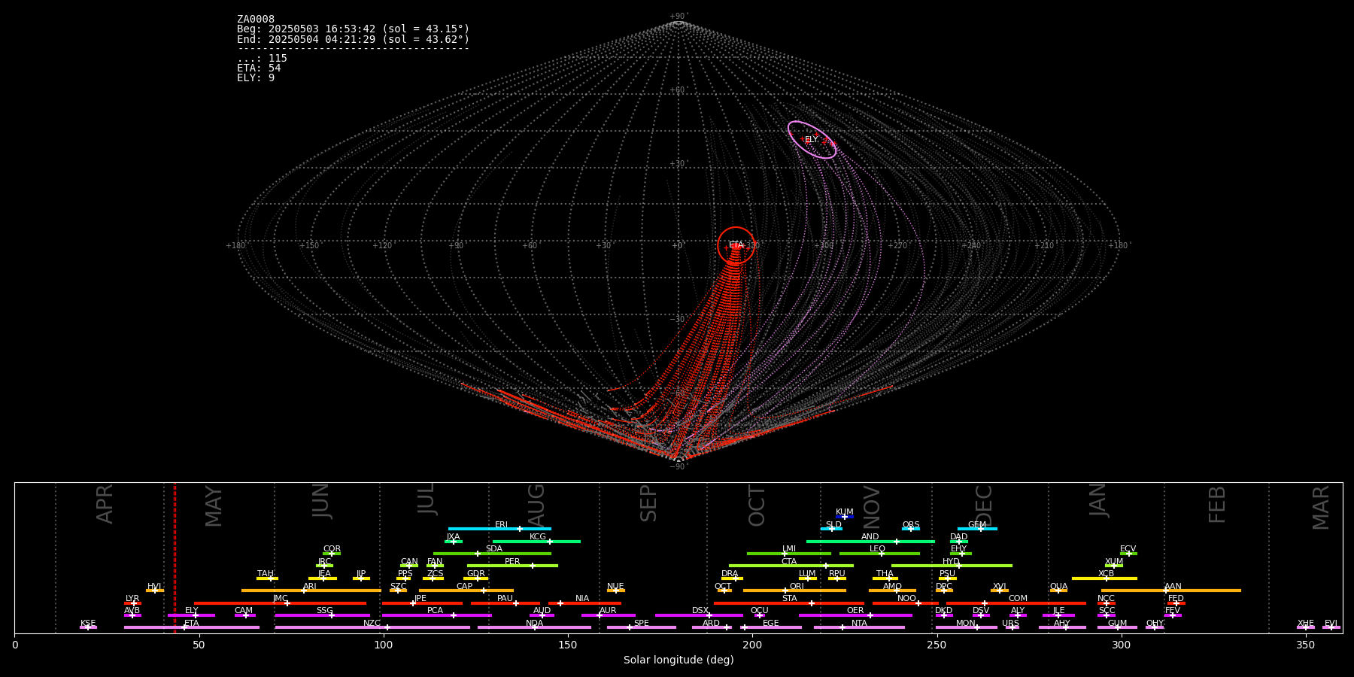1354x677 pixels.
Task: Click the COR shower label
Action: (x=332, y=549)
